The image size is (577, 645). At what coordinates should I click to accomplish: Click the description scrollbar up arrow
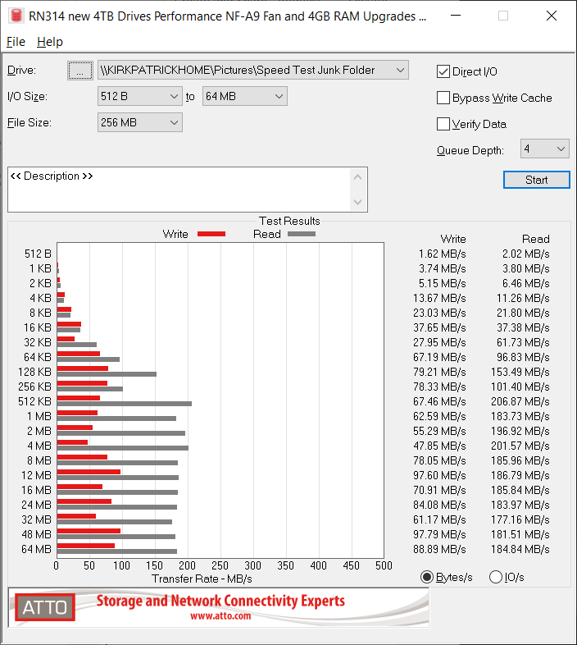point(357,177)
